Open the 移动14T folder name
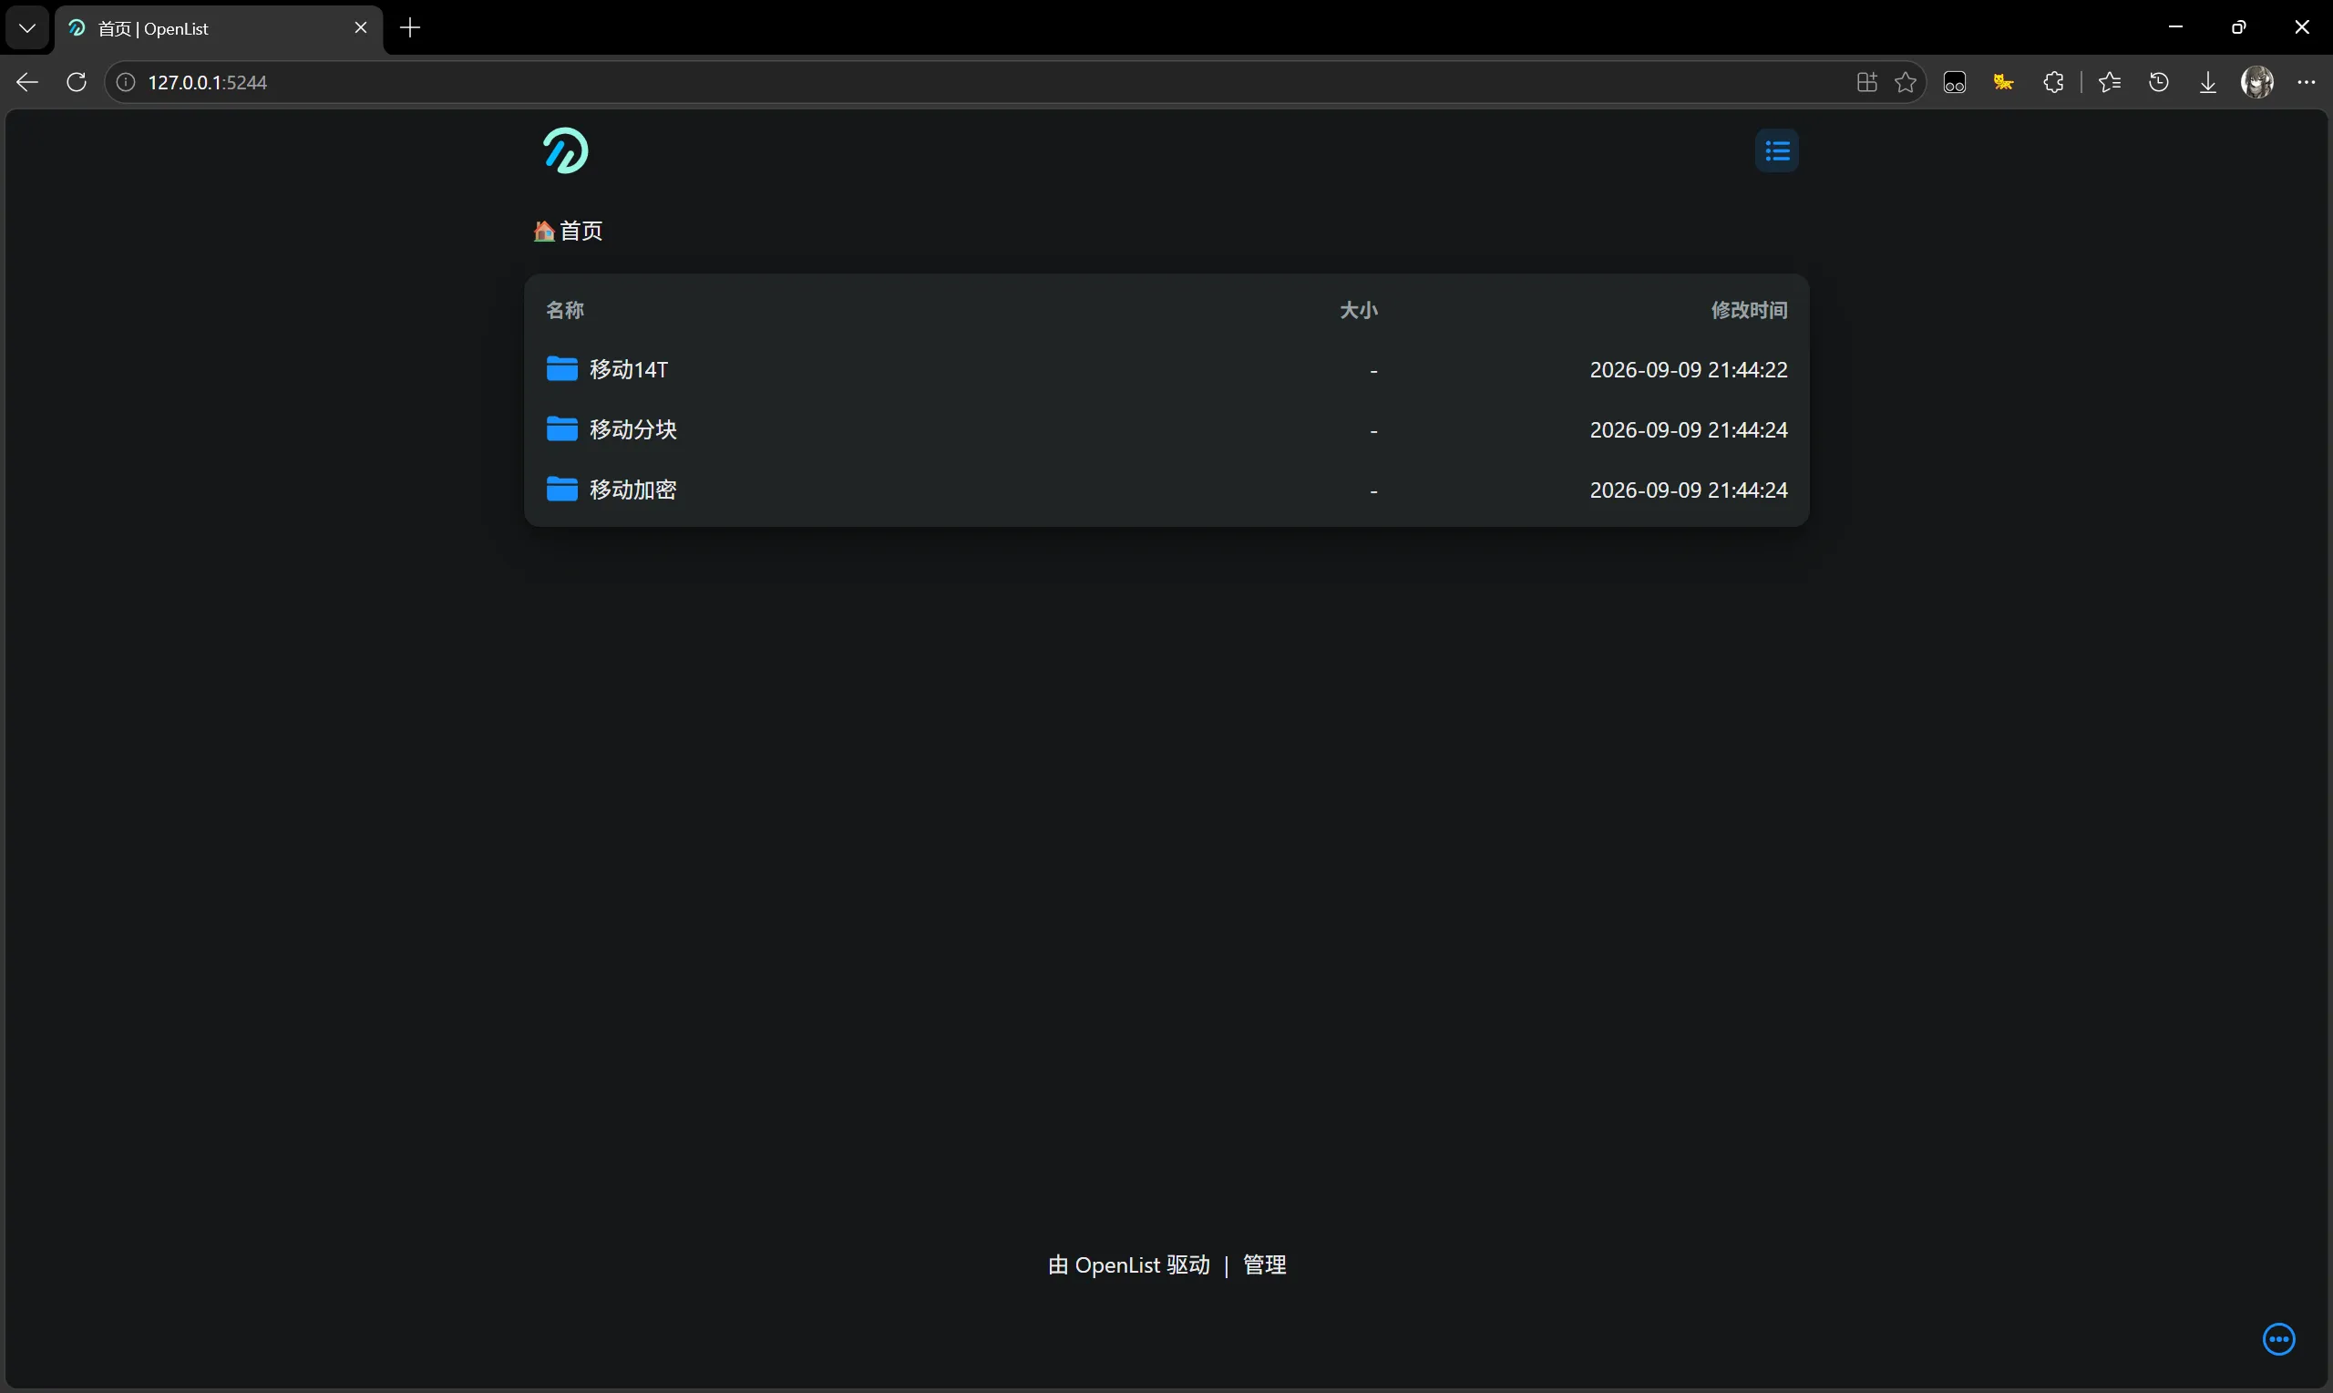Viewport: 2333px width, 1393px height. pos(629,369)
